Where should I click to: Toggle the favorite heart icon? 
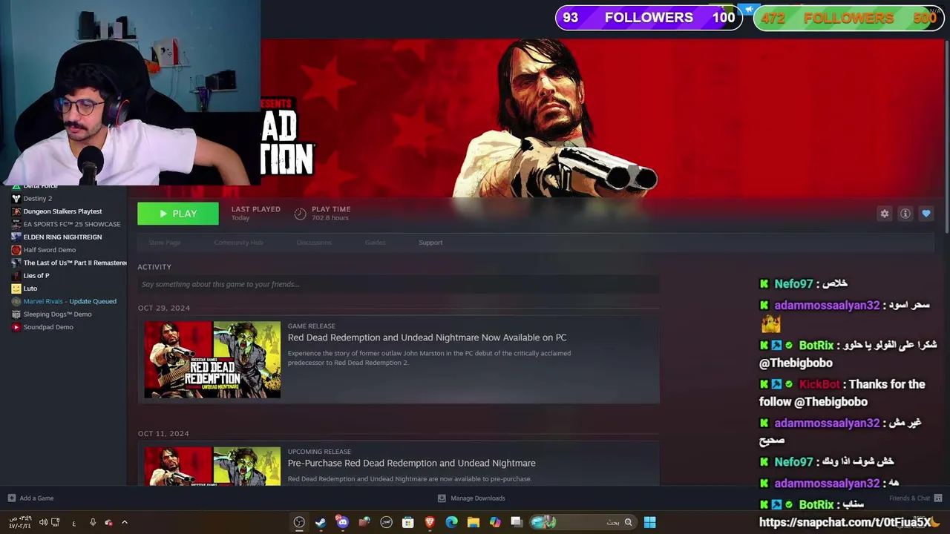[x=926, y=214]
